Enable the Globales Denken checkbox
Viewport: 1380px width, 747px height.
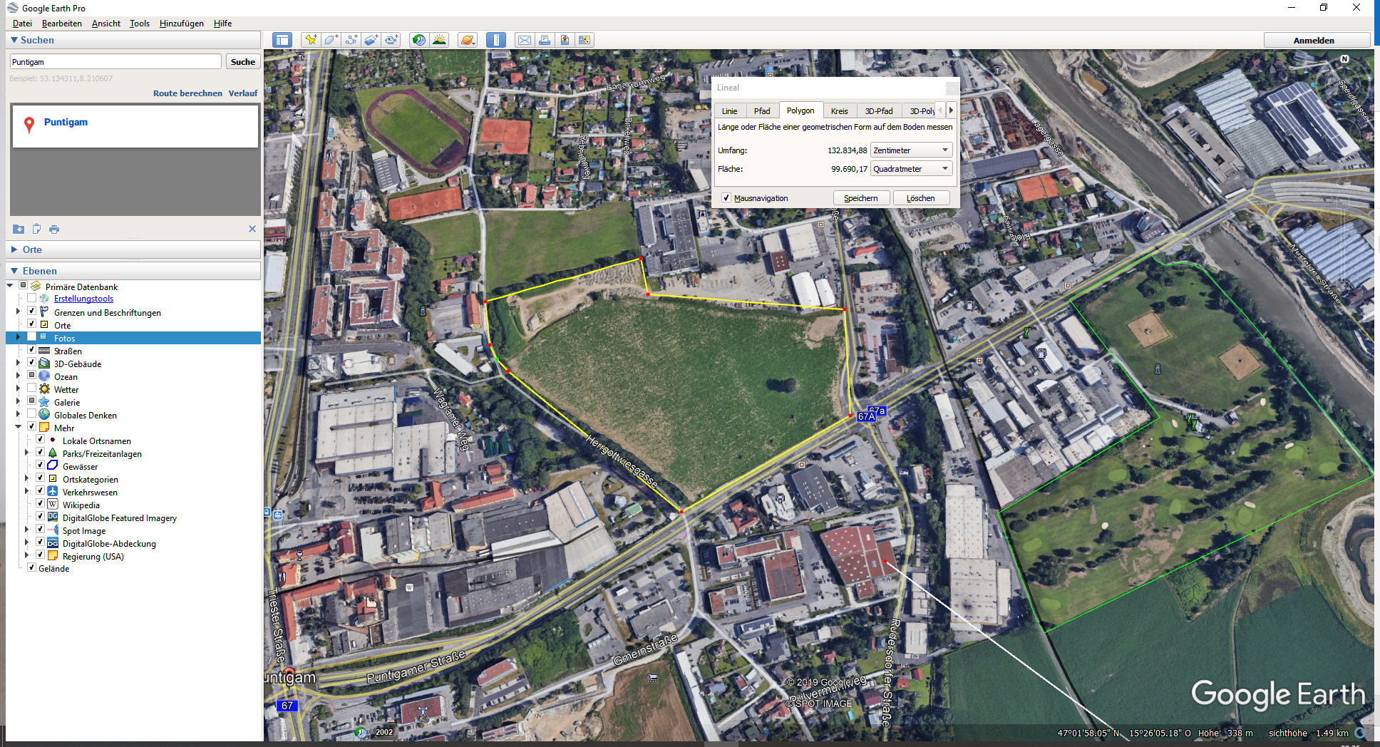(x=31, y=413)
